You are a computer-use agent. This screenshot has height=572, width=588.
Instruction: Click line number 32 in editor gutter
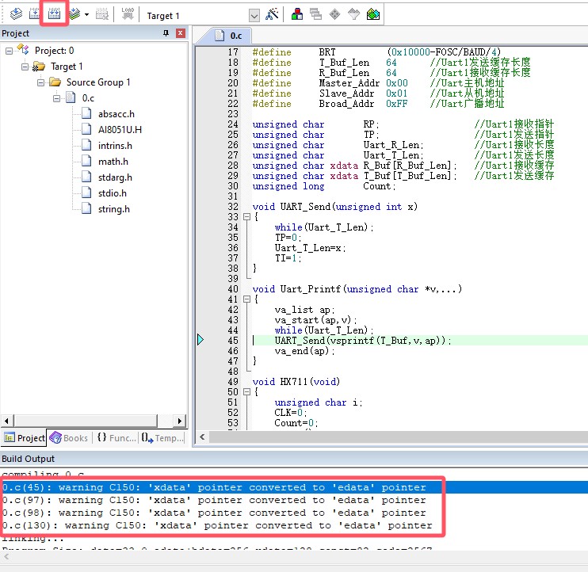(233, 207)
